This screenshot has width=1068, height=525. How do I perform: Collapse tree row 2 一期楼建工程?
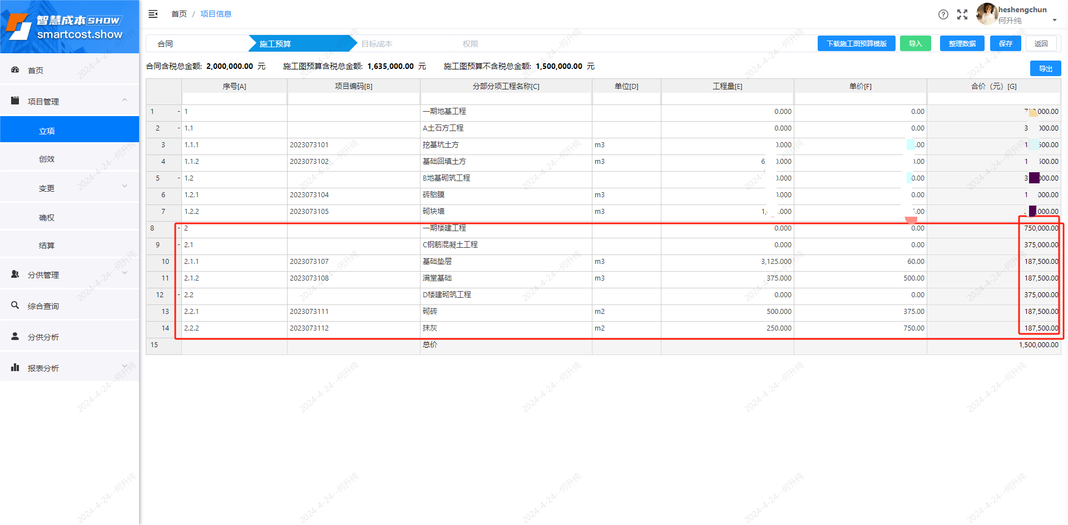(x=179, y=228)
